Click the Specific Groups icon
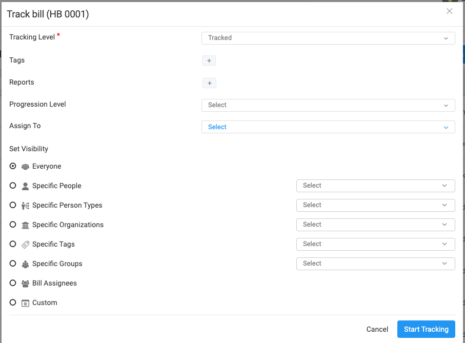465x343 pixels. (25, 264)
